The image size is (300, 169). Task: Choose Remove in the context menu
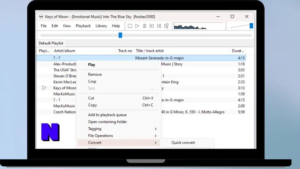point(119,74)
